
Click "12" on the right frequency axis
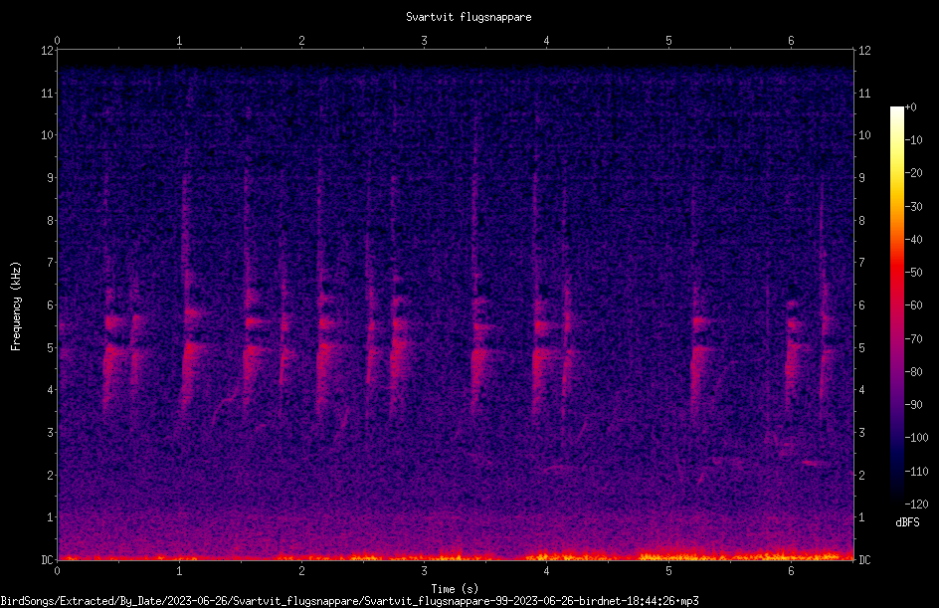click(864, 51)
